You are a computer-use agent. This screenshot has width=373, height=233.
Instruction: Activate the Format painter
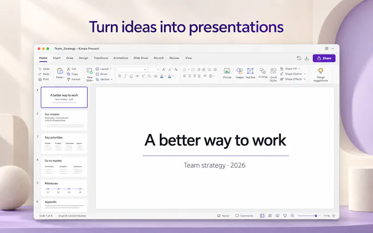pyautogui.click(x=74, y=79)
